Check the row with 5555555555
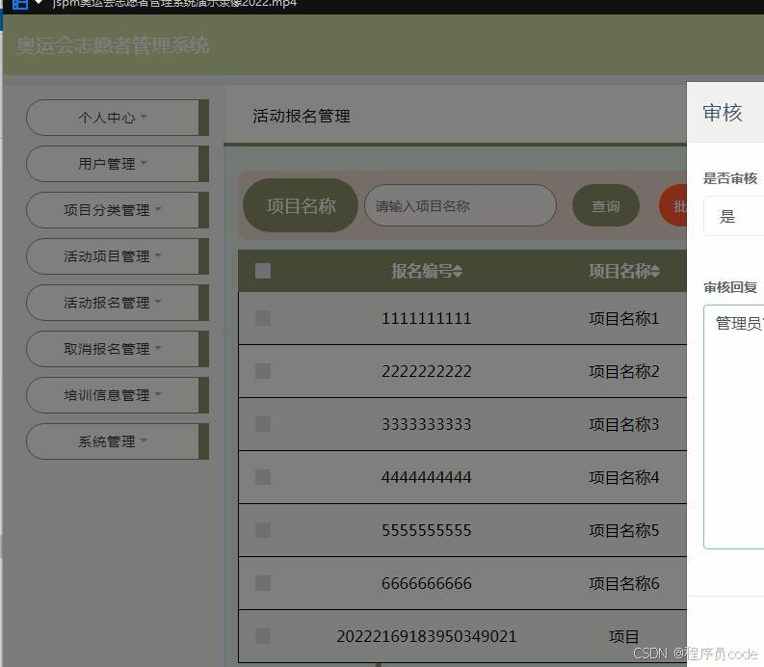 [263, 530]
